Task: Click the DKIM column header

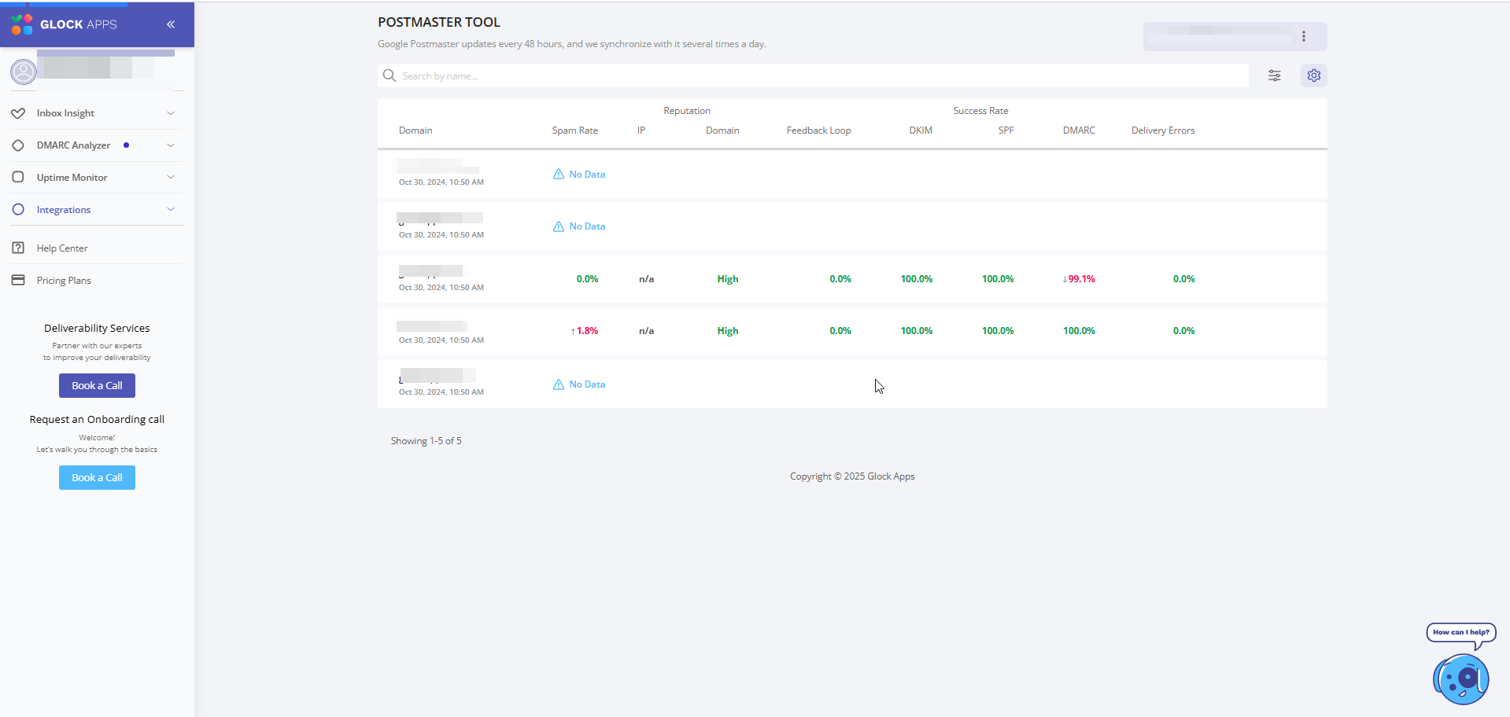Action: coord(921,131)
